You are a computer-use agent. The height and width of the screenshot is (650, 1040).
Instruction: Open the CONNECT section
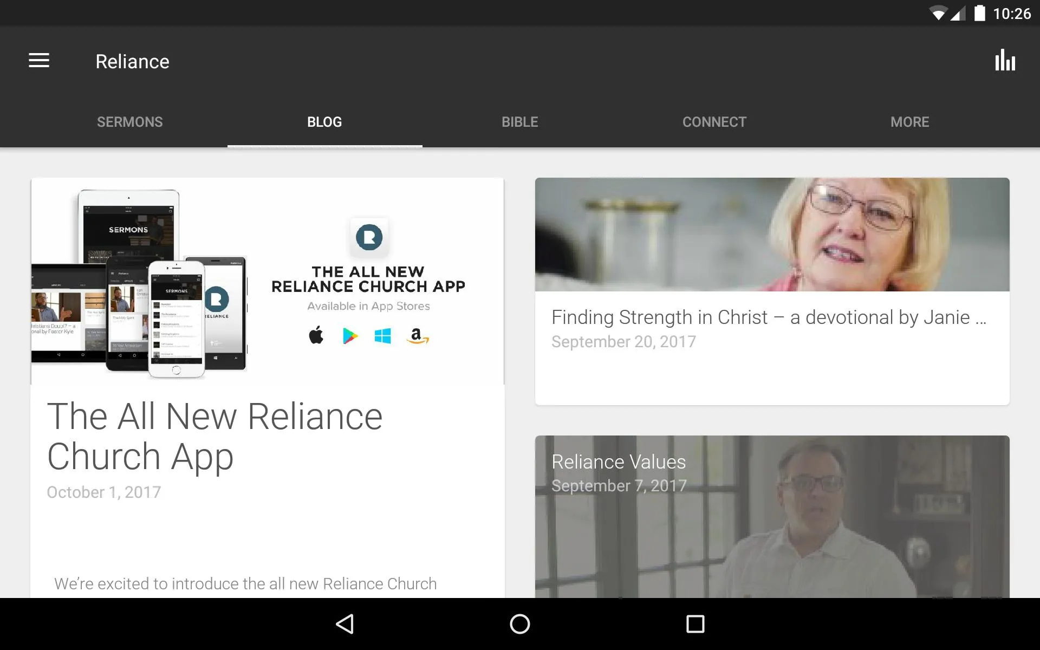[x=713, y=121]
